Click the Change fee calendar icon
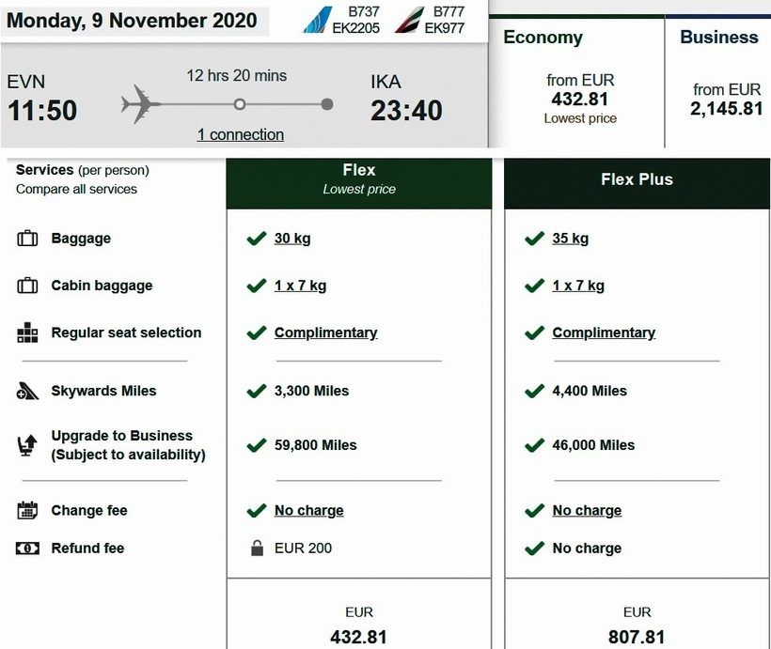 (x=27, y=511)
